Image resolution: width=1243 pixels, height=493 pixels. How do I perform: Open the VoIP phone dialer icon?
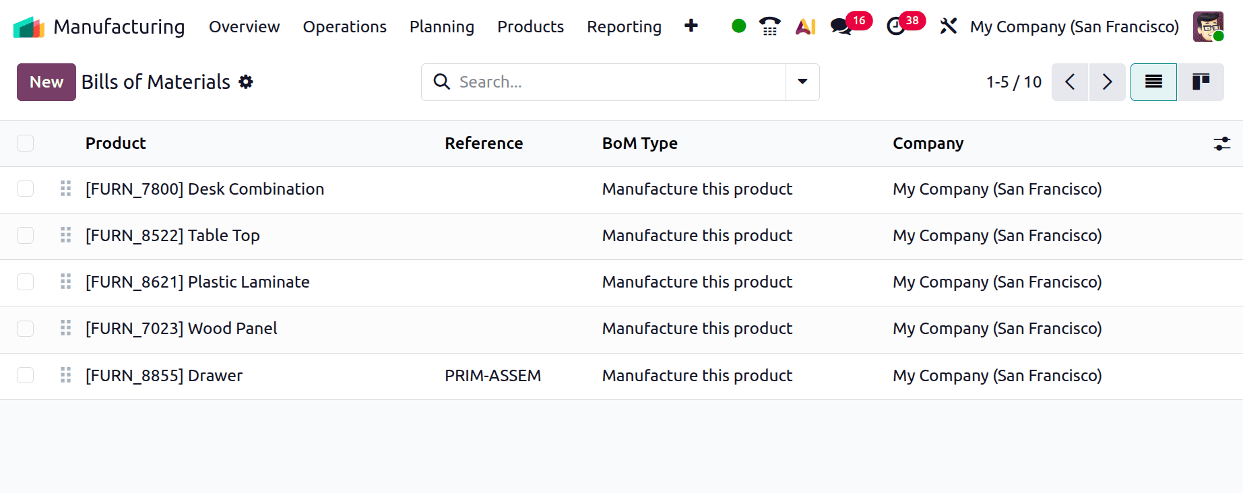click(x=769, y=26)
